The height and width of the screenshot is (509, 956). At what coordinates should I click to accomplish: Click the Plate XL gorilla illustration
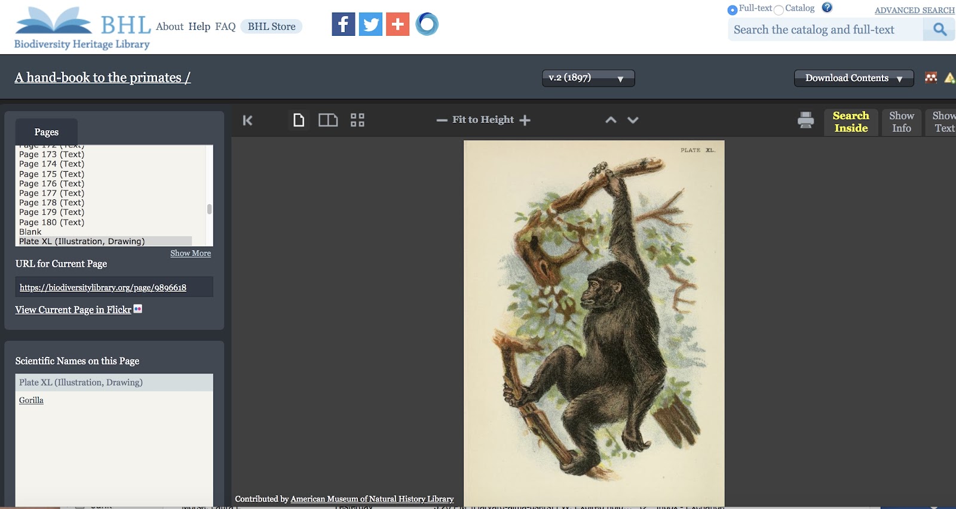[x=594, y=322]
